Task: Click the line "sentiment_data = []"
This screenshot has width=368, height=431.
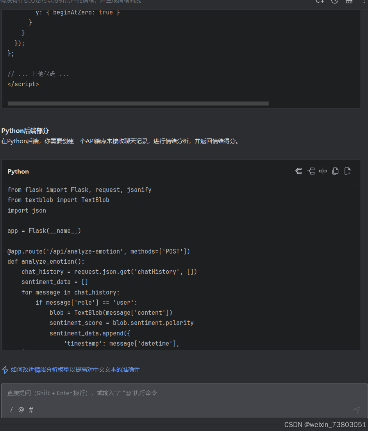Action: (x=55, y=282)
